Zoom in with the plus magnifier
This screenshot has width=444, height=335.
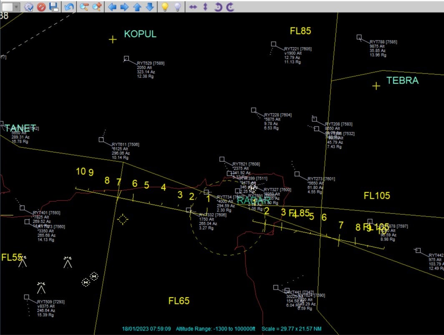(x=97, y=7)
